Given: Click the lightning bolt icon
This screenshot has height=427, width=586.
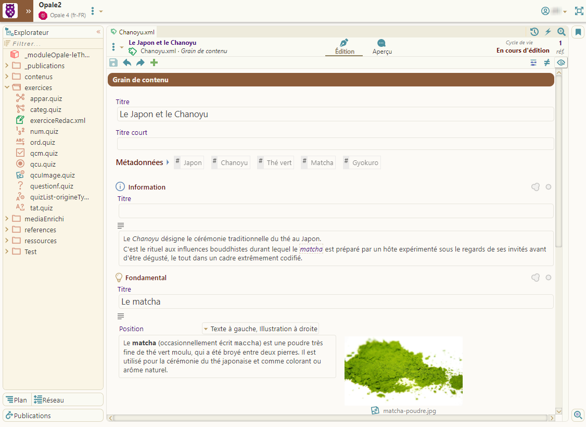Looking at the screenshot, I should [x=548, y=32].
